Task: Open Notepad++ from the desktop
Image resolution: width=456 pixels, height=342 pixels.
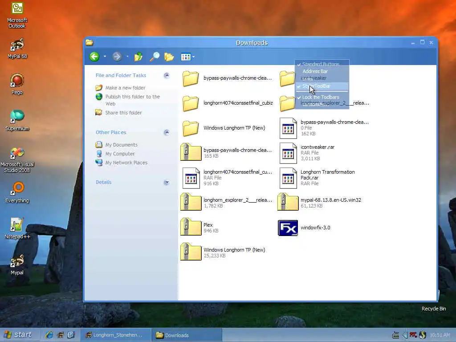Action: 17,228
